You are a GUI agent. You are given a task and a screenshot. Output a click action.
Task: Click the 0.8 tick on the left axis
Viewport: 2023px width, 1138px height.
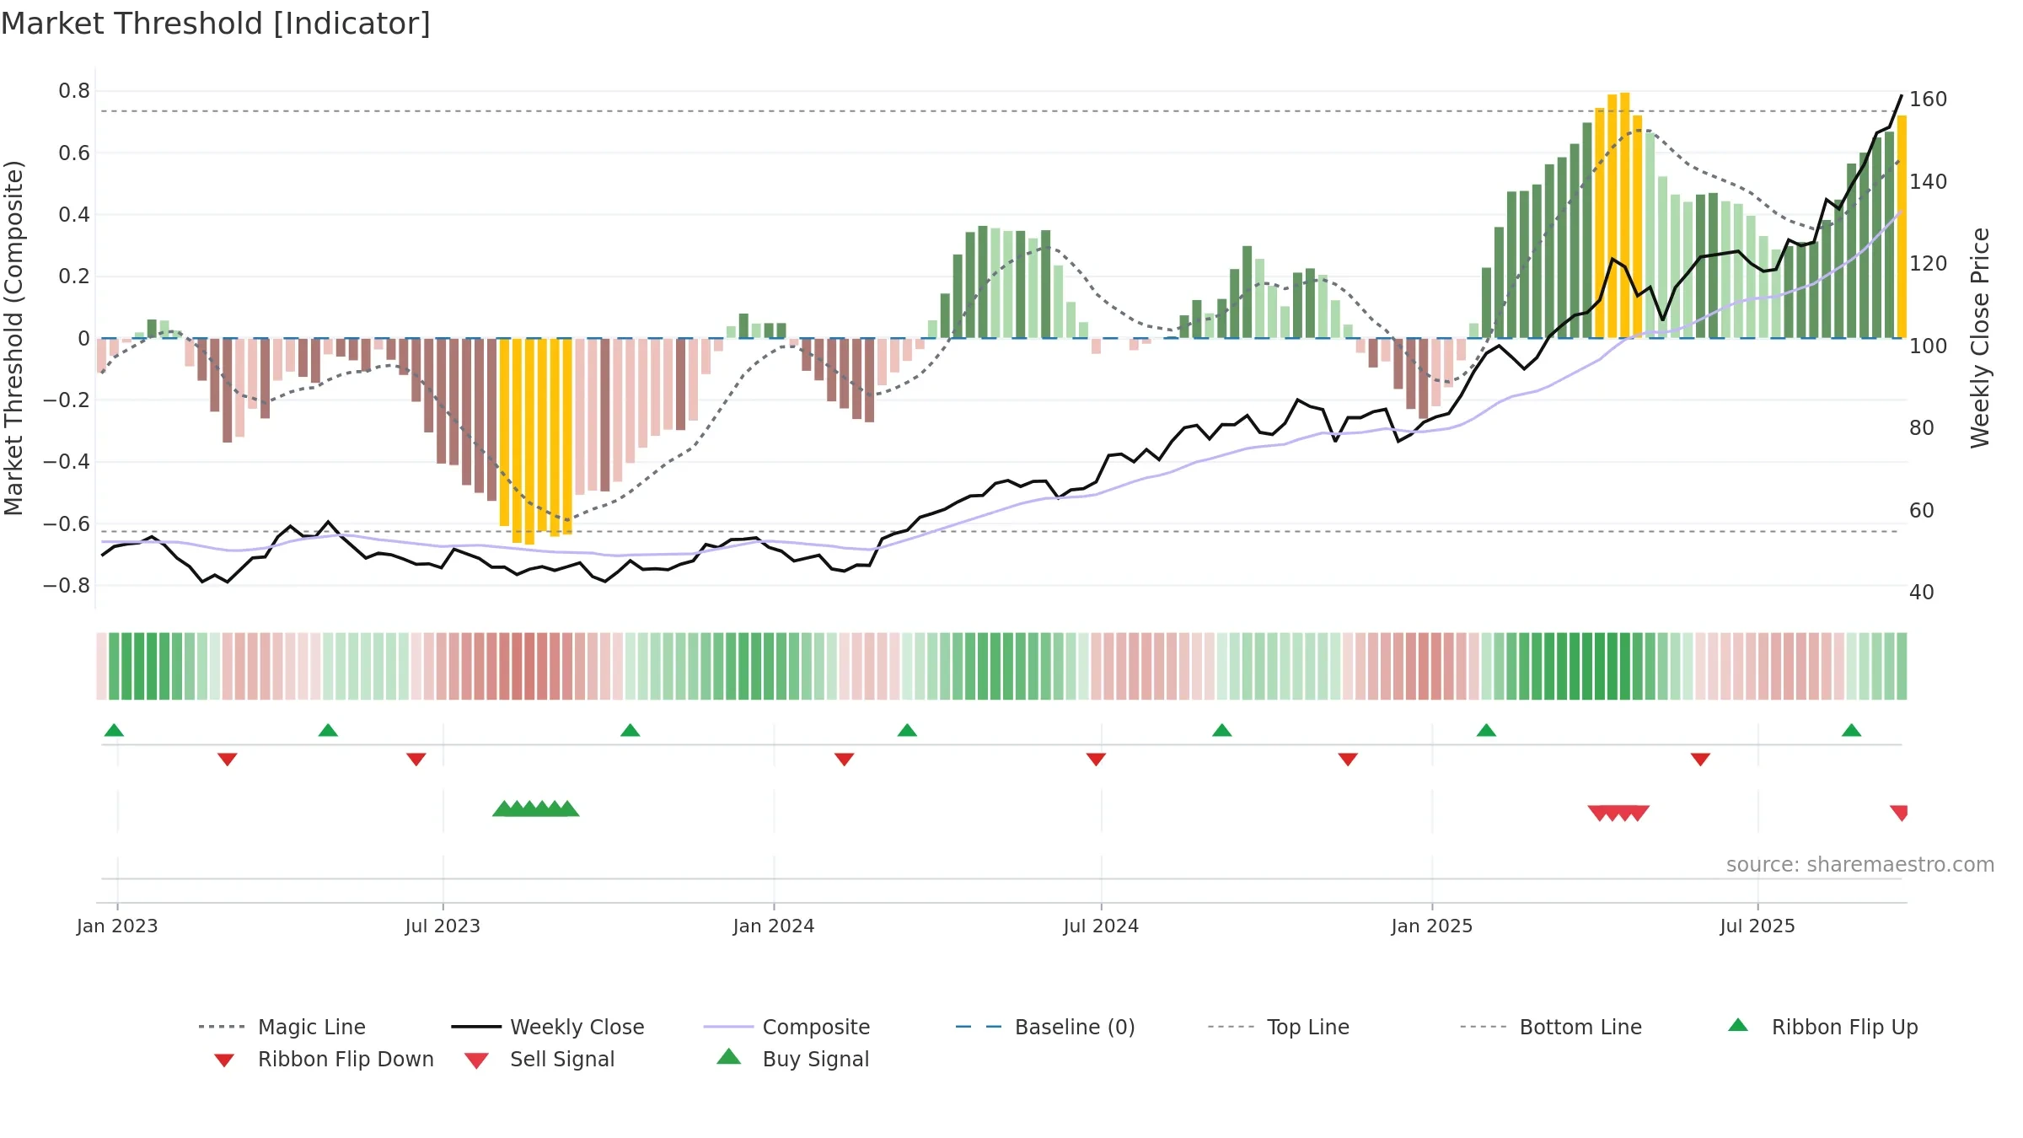[74, 91]
